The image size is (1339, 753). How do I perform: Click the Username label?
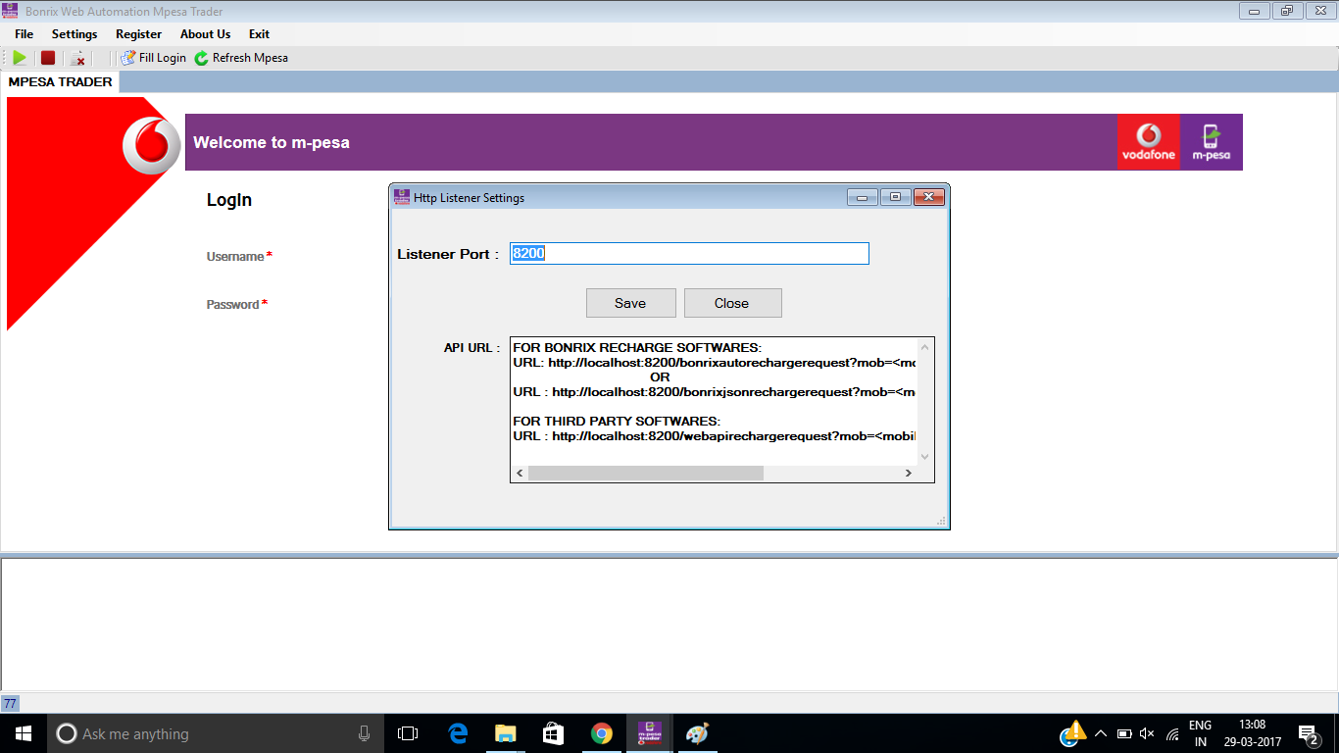point(235,256)
